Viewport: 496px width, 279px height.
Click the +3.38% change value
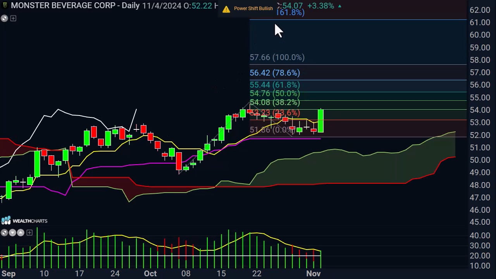321,6
